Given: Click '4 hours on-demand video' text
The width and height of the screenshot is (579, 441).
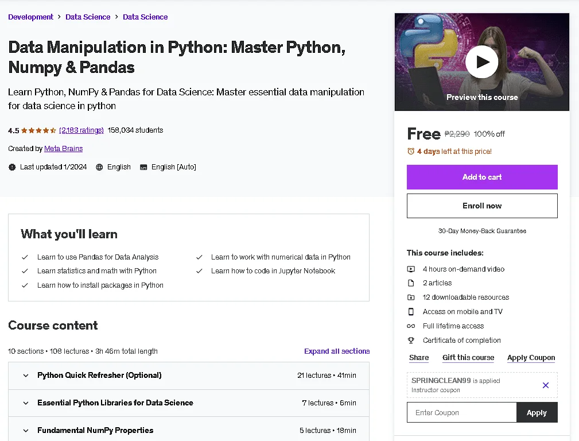Looking at the screenshot, I should [464, 269].
